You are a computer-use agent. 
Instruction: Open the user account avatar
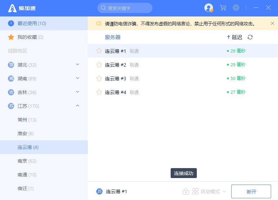tap(208, 8)
